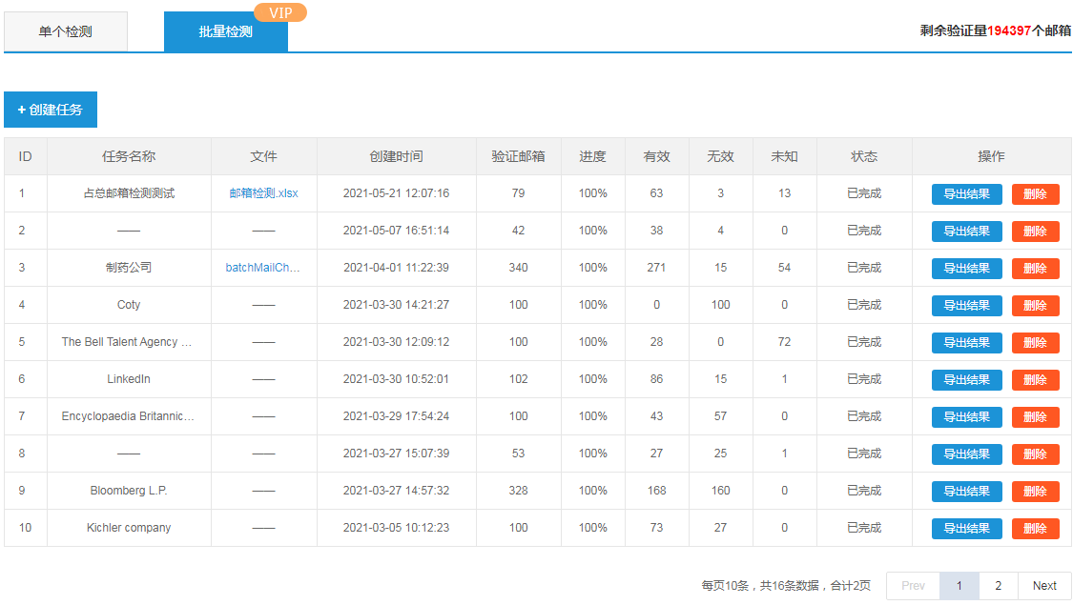Click the ID column header
1073x605 pixels.
click(x=26, y=156)
